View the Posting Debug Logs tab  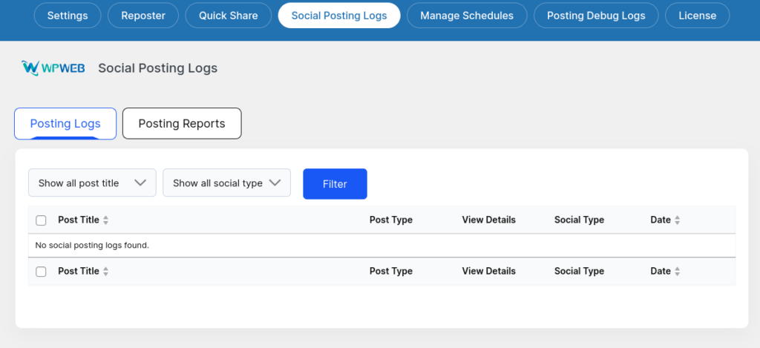(x=596, y=16)
